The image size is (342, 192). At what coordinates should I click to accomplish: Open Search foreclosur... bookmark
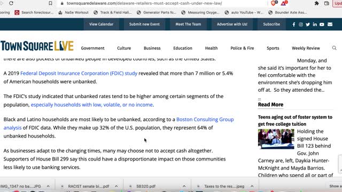tap(34, 13)
